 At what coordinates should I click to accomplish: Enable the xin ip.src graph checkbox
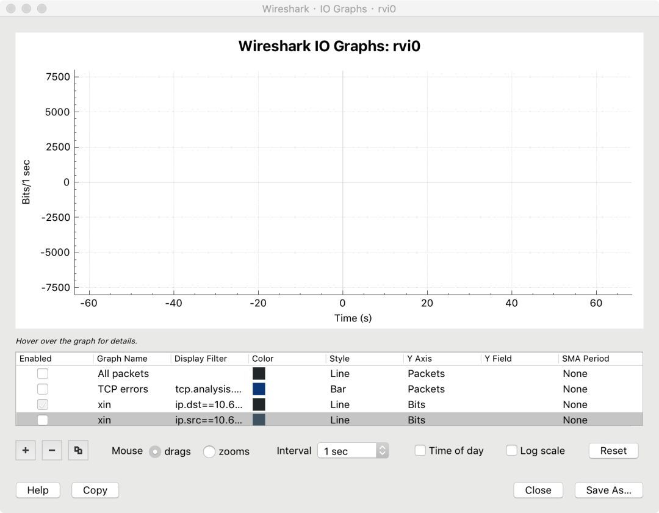click(x=43, y=420)
